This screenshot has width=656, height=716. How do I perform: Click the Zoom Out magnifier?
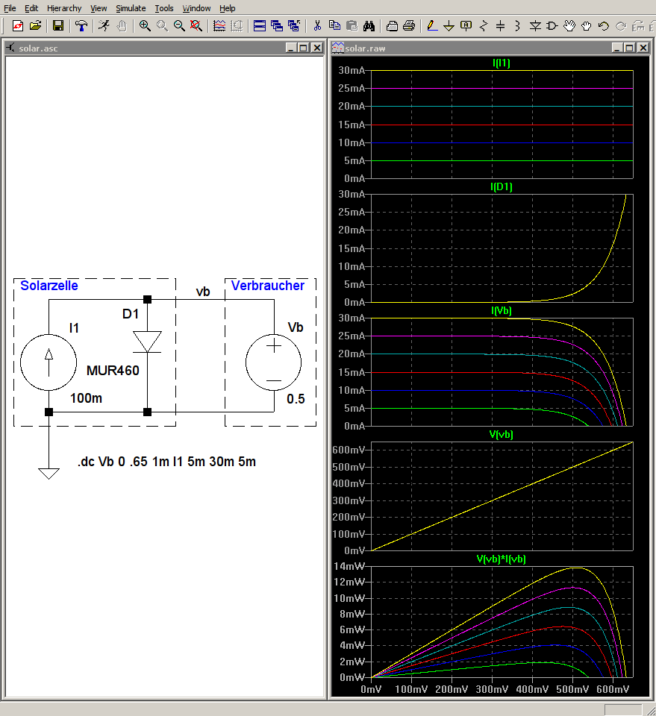179,25
